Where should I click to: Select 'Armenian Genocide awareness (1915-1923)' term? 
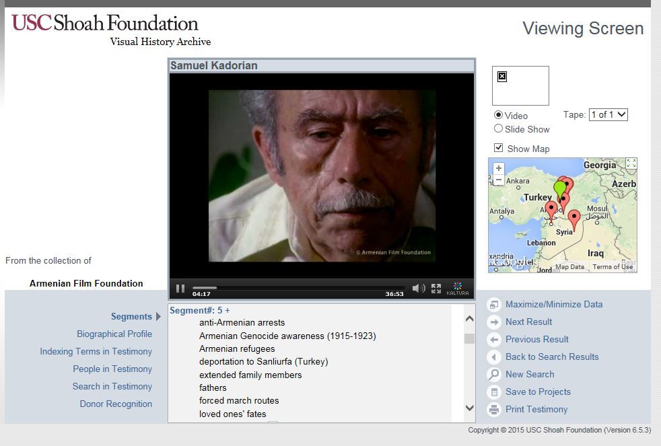pos(287,336)
